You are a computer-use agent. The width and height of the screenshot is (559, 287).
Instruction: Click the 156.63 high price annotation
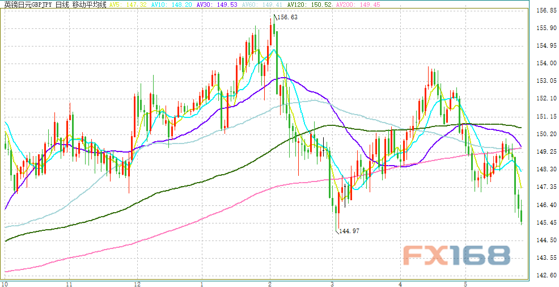287,18
